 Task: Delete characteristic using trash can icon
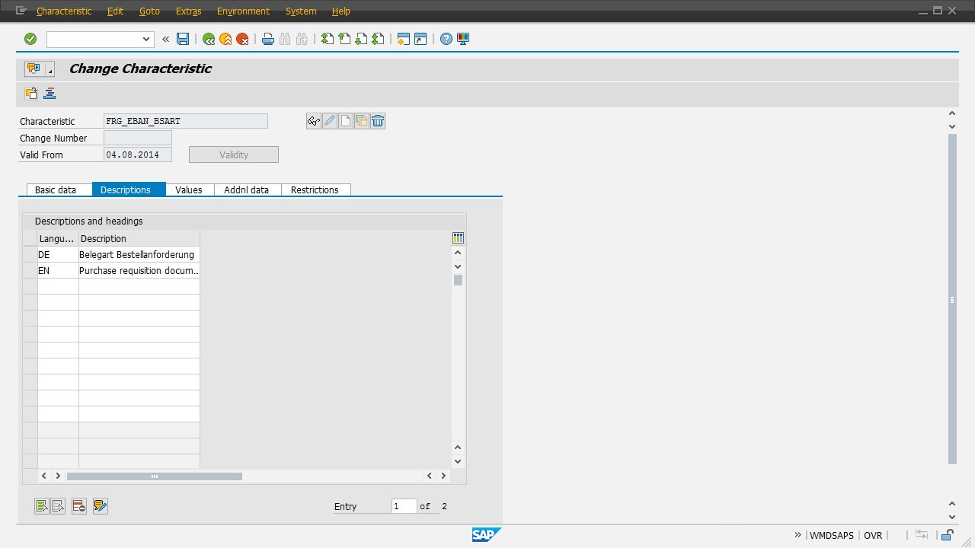(378, 121)
